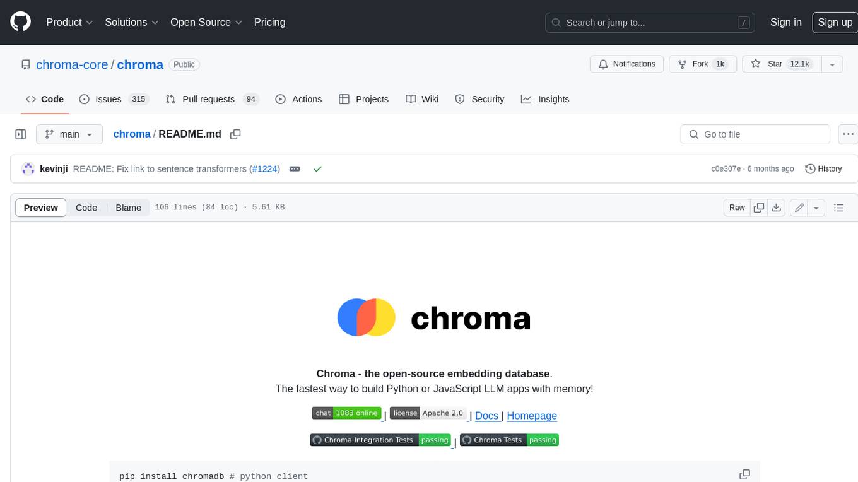Click the chat 1083 online badge
This screenshot has width=858, height=482.
pos(346,413)
